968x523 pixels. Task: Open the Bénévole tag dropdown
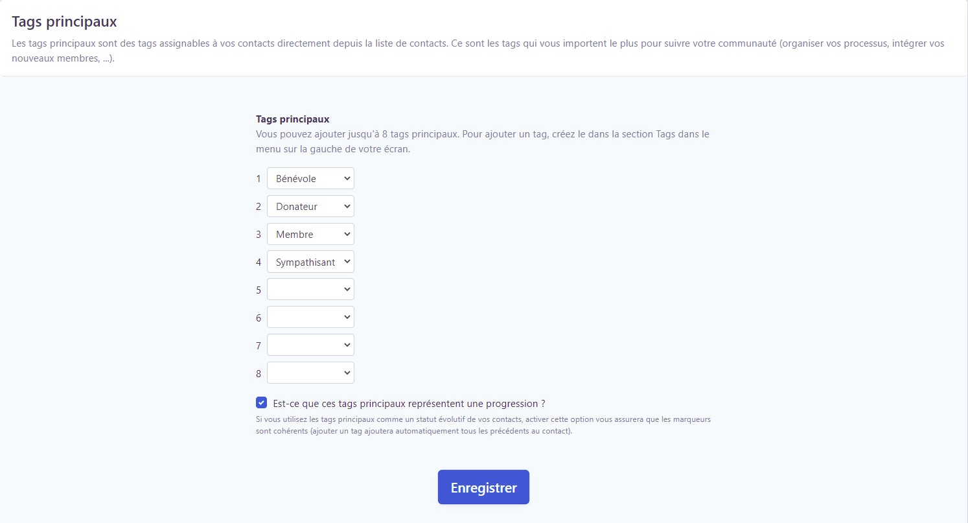[x=310, y=178]
